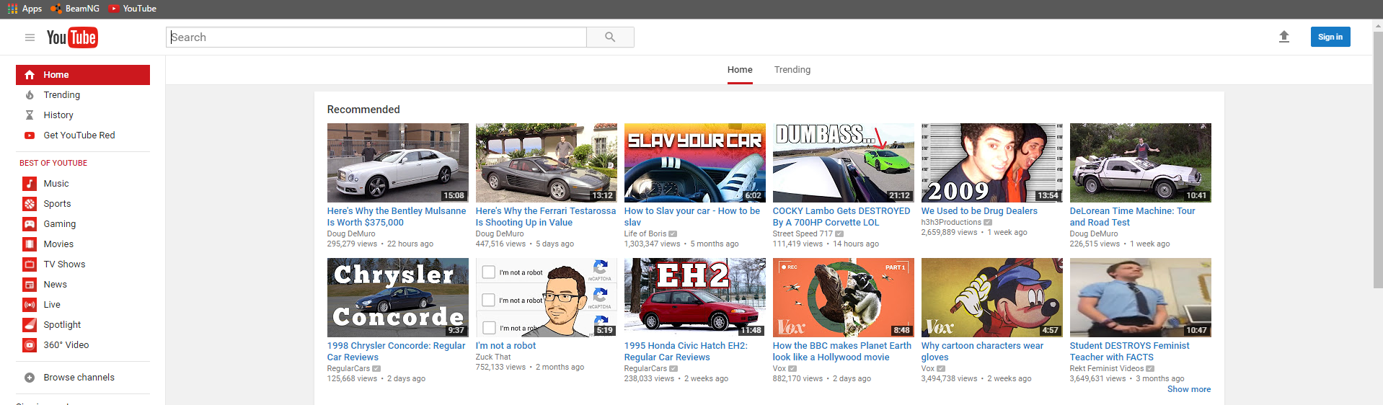Open Street Speed 717 channel link
The width and height of the screenshot is (1383, 405).
pos(803,233)
